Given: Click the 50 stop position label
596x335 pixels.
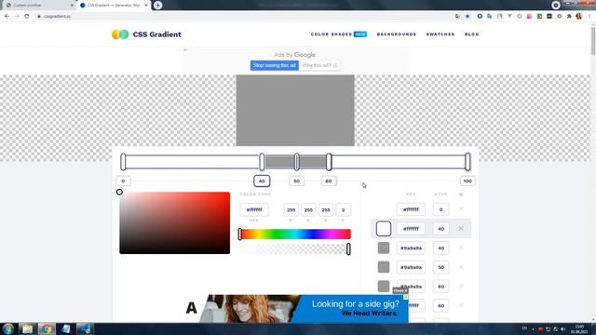Looking at the screenshot, I should (296, 181).
